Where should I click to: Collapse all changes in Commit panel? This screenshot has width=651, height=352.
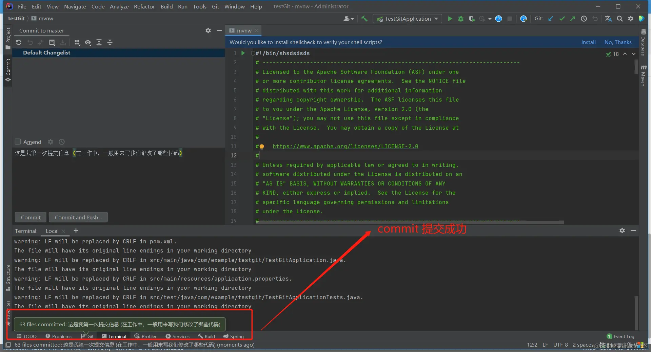click(x=110, y=42)
